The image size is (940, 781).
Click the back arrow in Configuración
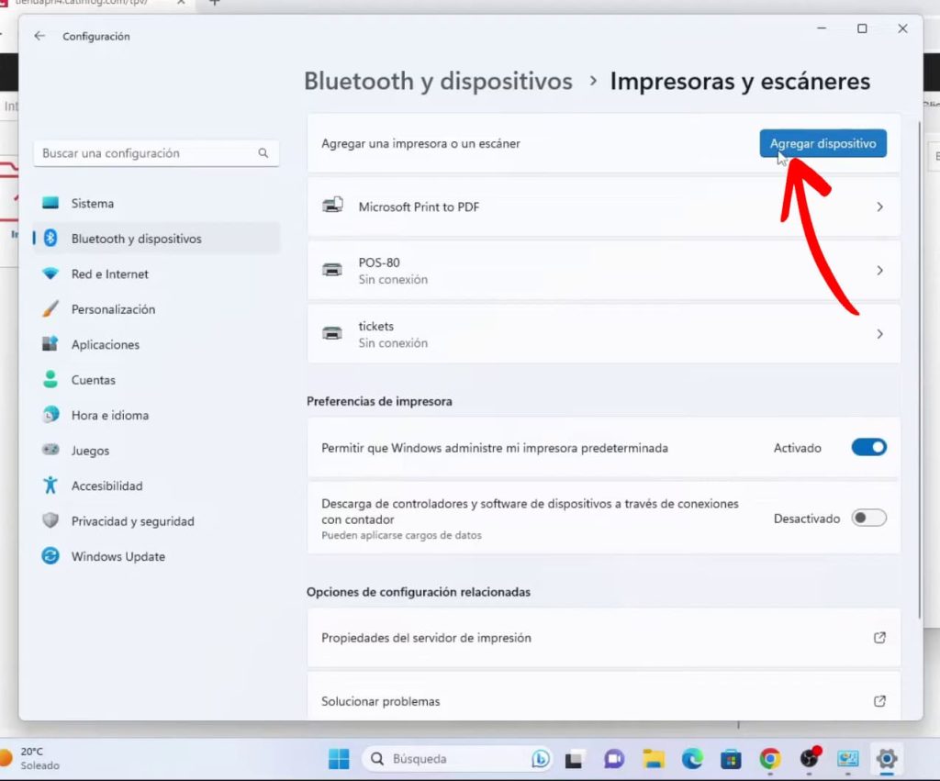click(39, 36)
